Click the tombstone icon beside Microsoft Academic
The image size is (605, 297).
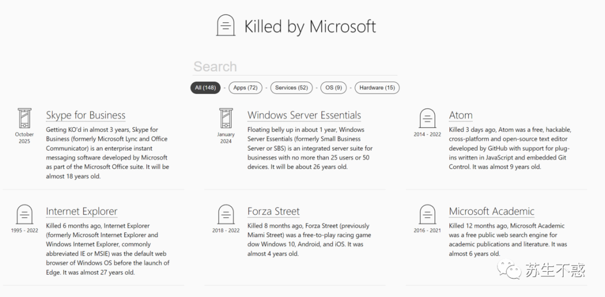(x=427, y=215)
